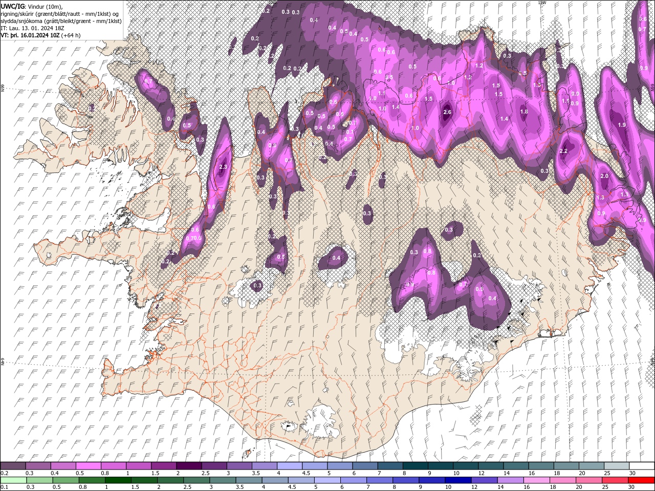Click the 'VT: þri. 16.01.2024 10Z' valid time
The width and height of the screenshot is (655, 491).
pyautogui.click(x=30, y=35)
